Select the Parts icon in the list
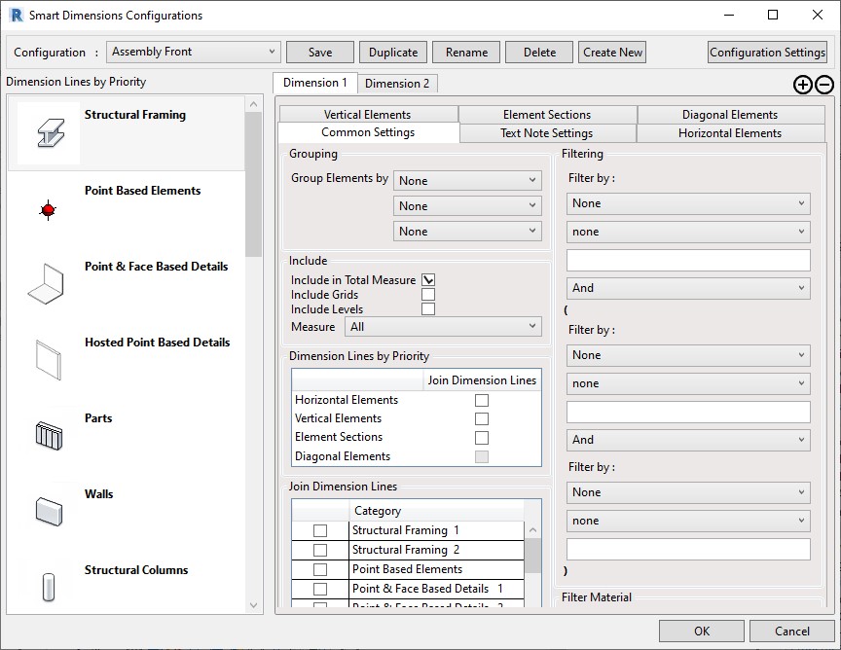Screen dimensions: 841x650 coord(49,435)
